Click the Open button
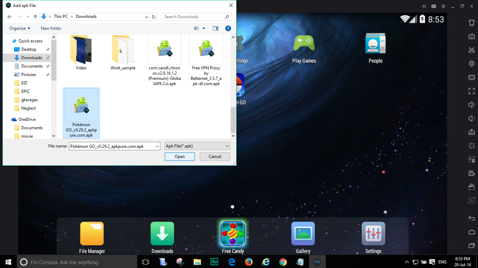 click(x=180, y=157)
